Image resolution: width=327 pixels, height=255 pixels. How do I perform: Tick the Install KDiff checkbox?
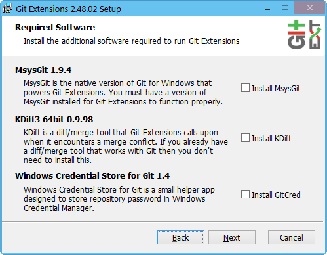pos(245,138)
